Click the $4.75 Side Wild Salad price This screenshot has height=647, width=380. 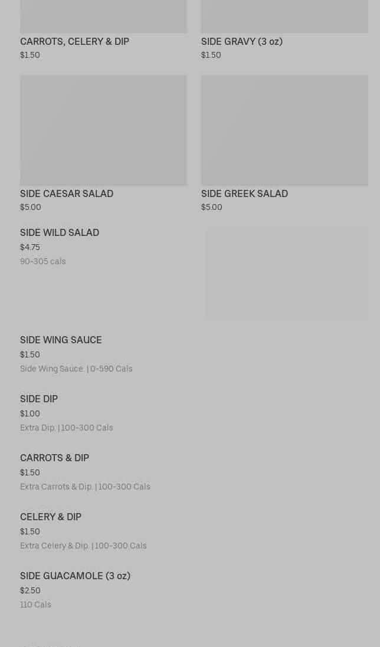click(x=30, y=247)
